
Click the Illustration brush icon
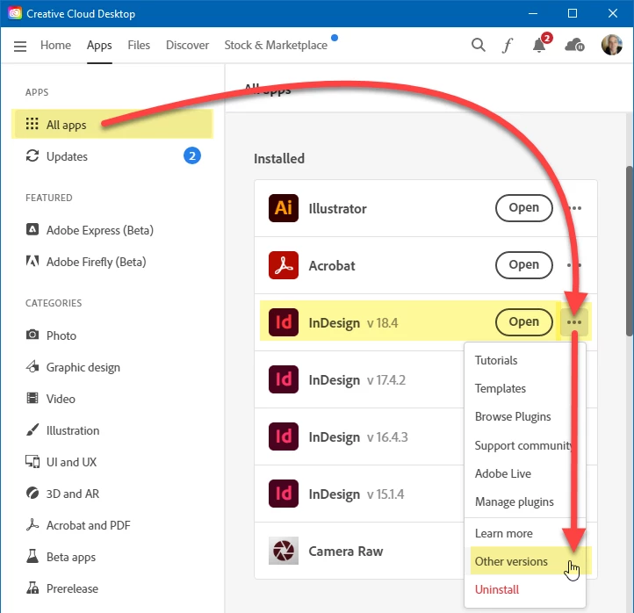[x=32, y=429]
